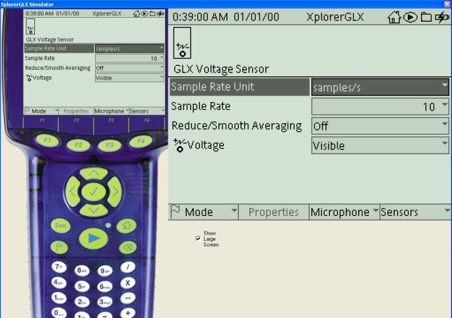Screen dimensions: 452x318
Task: Click the up arrow navigation key
Action: click(x=94, y=173)
